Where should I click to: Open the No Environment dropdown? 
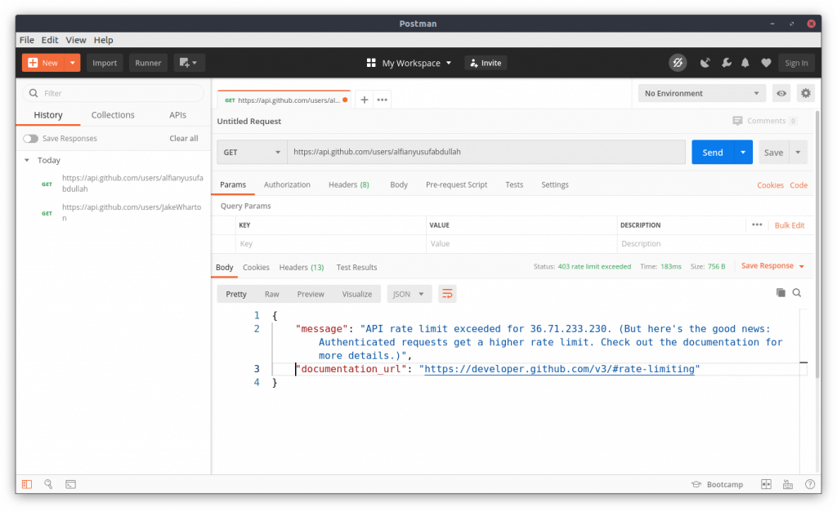point(700,92)
